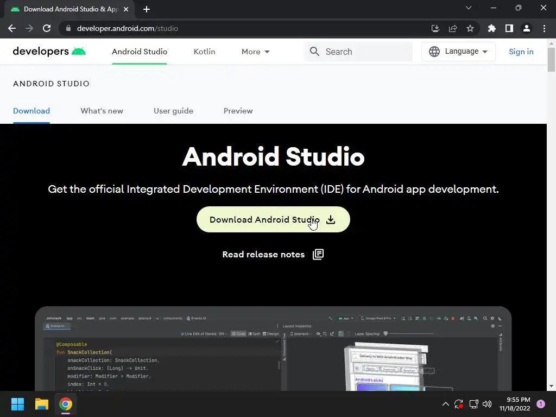Image resolution: width=556 pixels, height=417 pixels.
Task: Click the sync tray icon with red dot
Action: 458,404
